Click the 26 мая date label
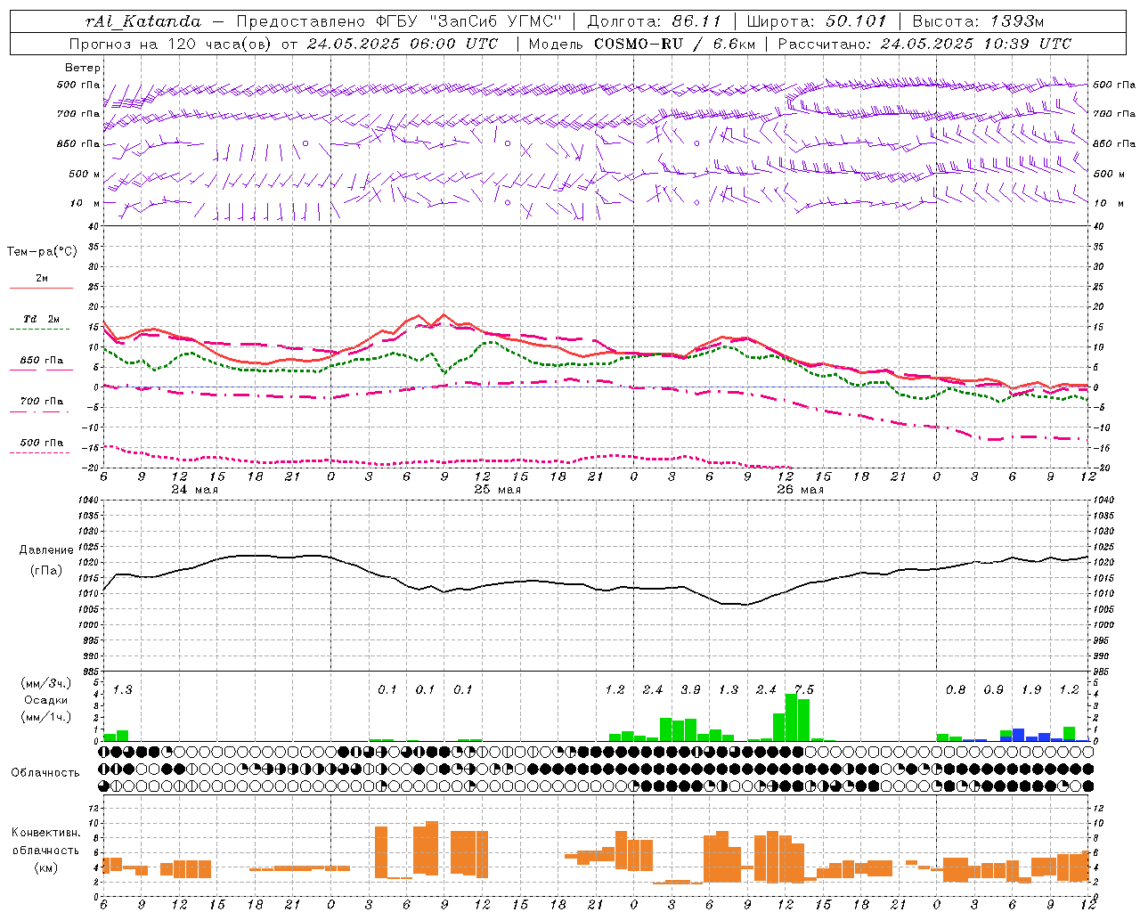The image size is (1140, 912). [x=800, y=490]
